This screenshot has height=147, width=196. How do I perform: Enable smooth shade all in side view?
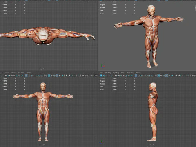(x=158, y=76)
